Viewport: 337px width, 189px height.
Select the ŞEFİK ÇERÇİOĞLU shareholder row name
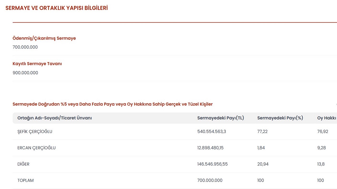[35, 132]
